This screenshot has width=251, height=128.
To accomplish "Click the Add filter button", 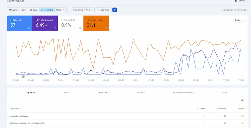I will click(x=103, y=10).
